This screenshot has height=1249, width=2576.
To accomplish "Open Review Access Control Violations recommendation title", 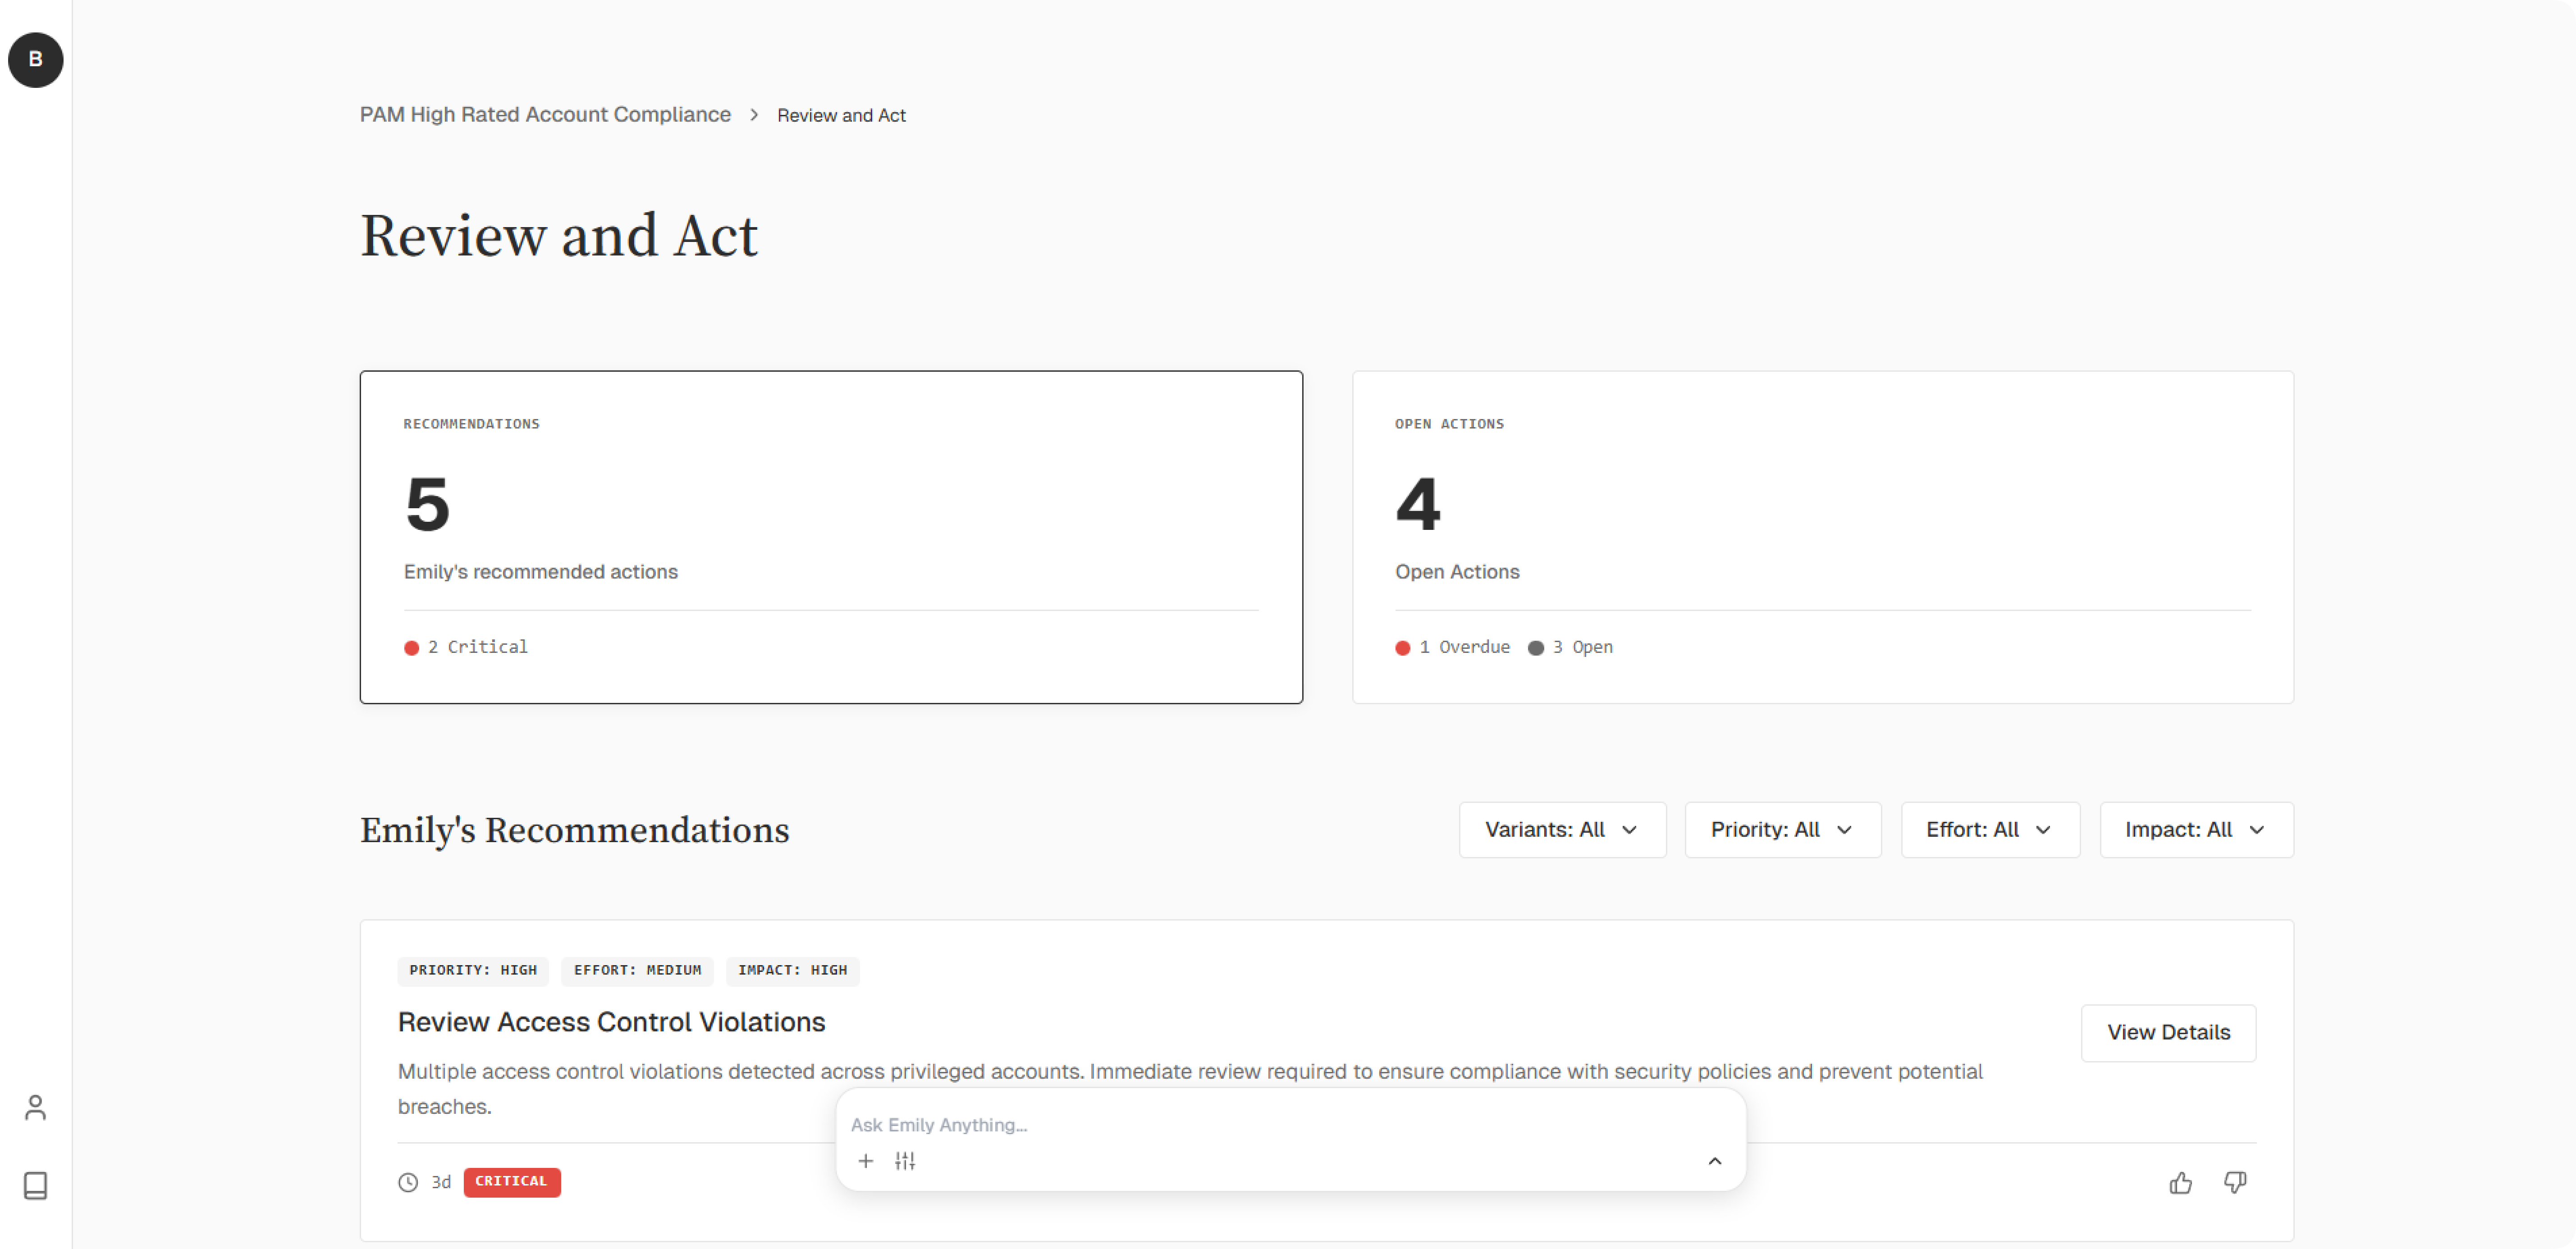I will pyautogui.click(x=611, y=1022).
